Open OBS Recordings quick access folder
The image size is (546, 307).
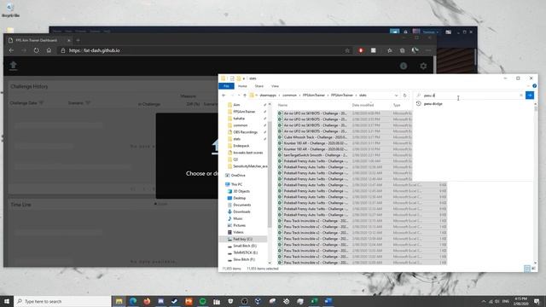click(245, 132)
